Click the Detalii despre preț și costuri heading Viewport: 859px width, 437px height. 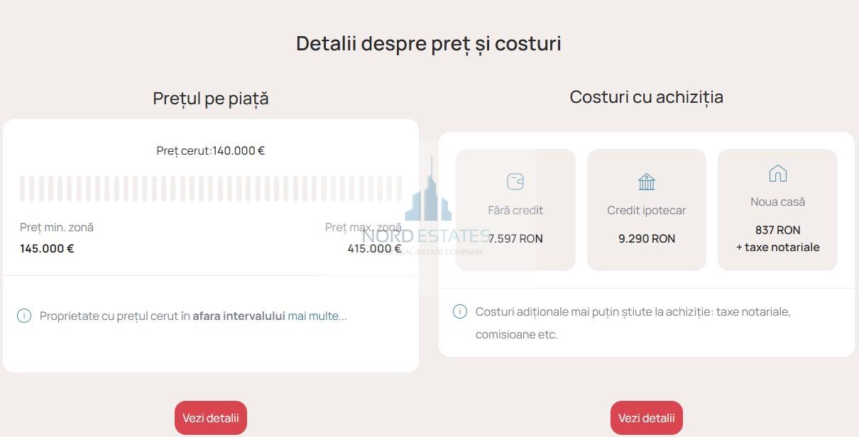(x=429, y=43)
